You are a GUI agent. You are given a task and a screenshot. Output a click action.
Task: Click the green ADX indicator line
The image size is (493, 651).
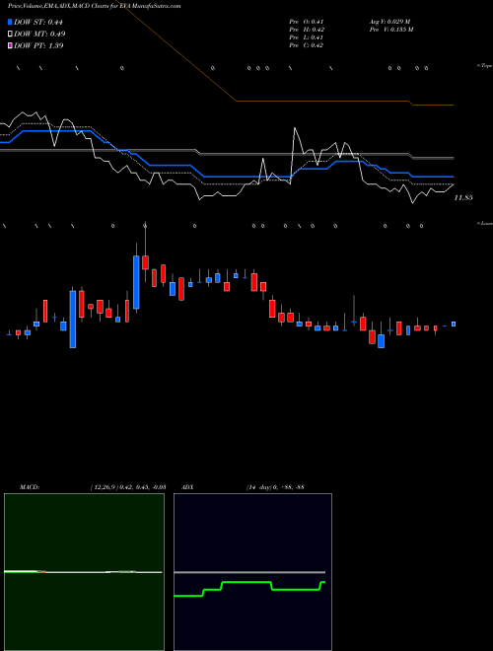click(249, 589)
